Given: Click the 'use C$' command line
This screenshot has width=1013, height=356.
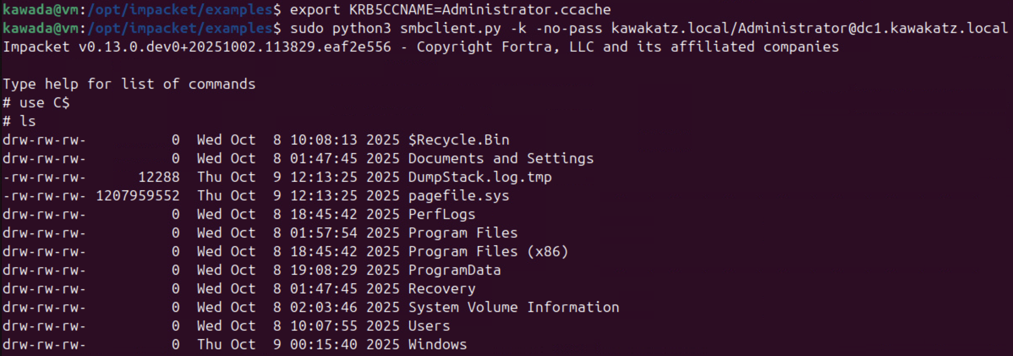Looking at the screenshot, I should (x=44, y=103).
